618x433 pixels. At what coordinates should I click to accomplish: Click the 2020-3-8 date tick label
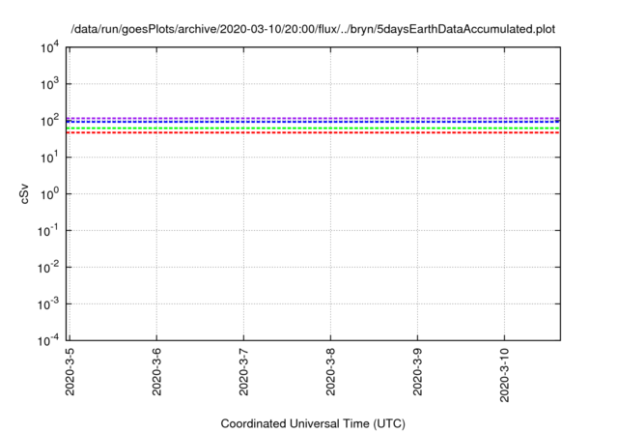click(x=330, y=371)
